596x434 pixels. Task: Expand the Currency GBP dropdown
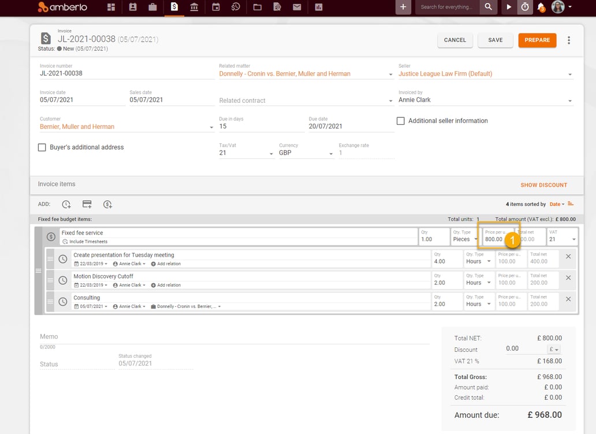[x=306, y=153]
